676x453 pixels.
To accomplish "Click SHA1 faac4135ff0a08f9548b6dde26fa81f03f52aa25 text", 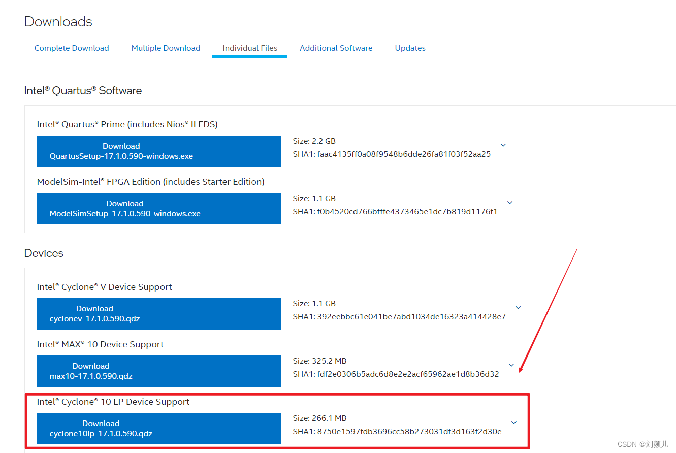I will click(x=392, y=154).
